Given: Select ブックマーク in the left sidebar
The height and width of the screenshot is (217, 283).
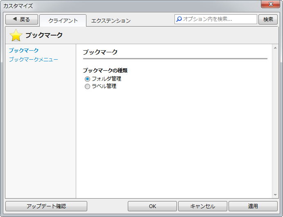Looking at the screenshot, I should [24, 50].
